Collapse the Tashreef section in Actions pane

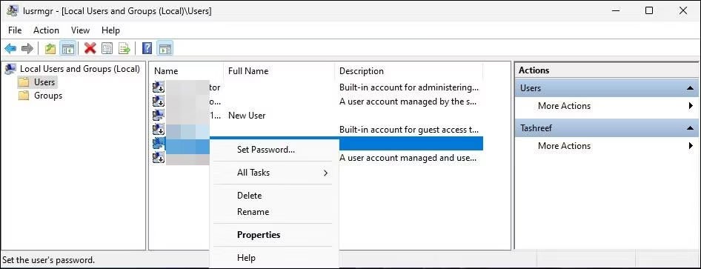pyautogui.click(x=691, y=128)
